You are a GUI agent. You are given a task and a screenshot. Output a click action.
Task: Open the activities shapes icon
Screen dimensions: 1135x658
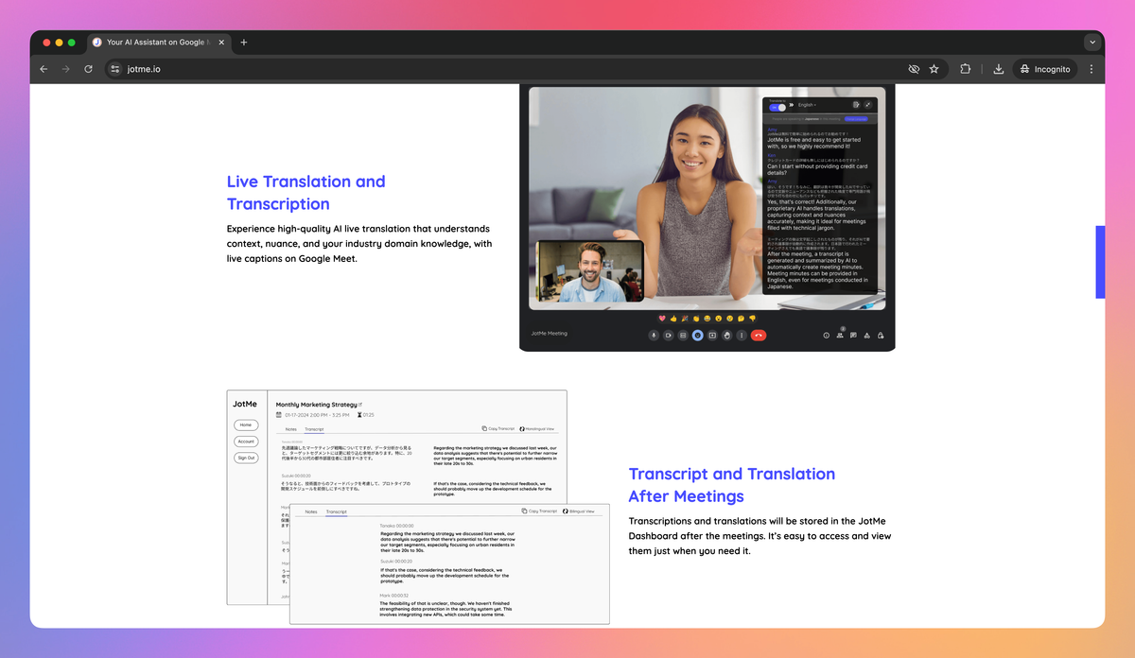pyautogui.click(x=866, y=335)
